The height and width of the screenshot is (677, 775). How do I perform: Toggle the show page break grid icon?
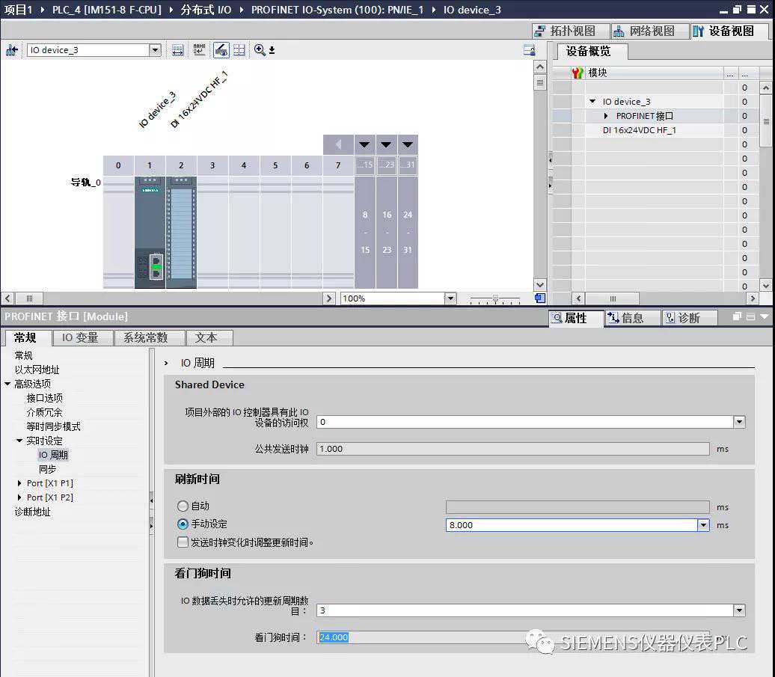coord(239,50)
